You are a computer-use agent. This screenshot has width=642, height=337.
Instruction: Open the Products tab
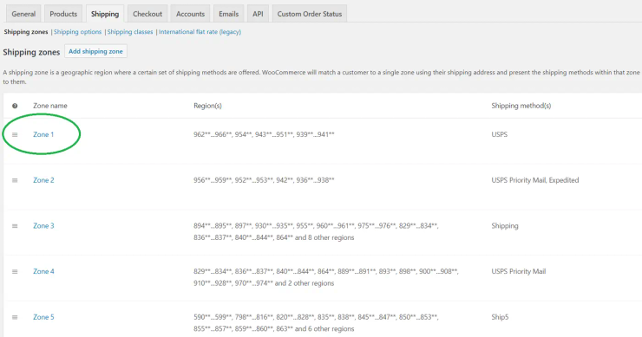(63, 14)
